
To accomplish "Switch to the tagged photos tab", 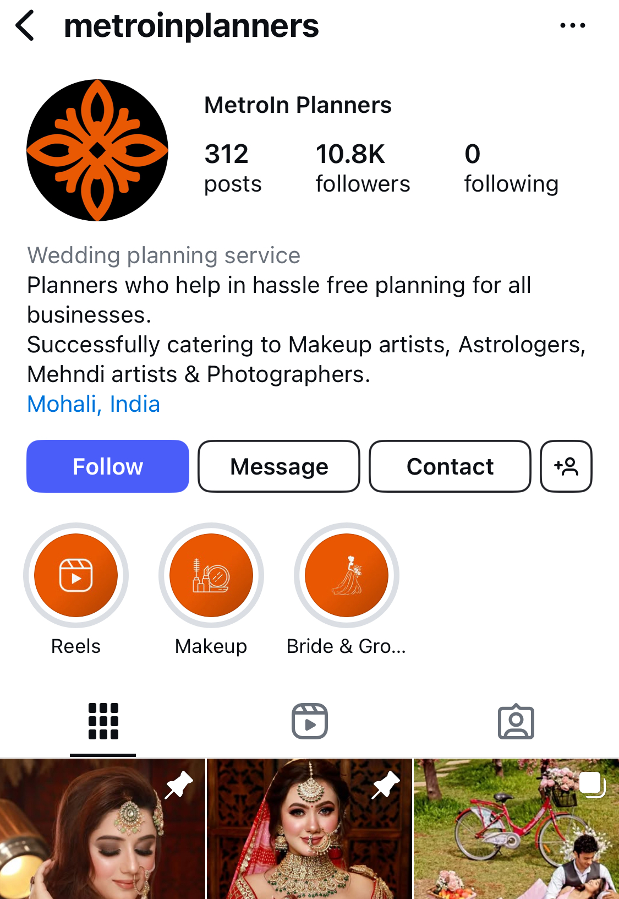I will [x=516, y=721].
